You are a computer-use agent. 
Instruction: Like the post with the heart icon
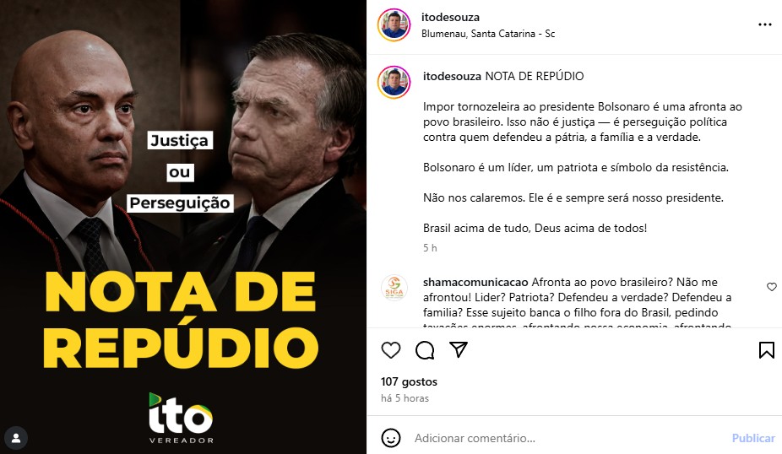pyautogui.click(x=390, y=350)
